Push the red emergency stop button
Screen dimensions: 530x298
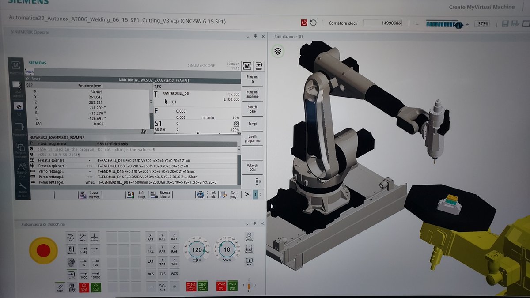click(43, 250)
